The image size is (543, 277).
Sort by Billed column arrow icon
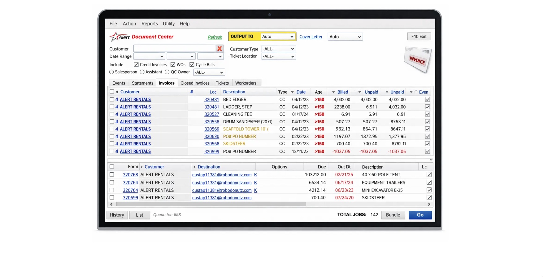coord(333,92)
